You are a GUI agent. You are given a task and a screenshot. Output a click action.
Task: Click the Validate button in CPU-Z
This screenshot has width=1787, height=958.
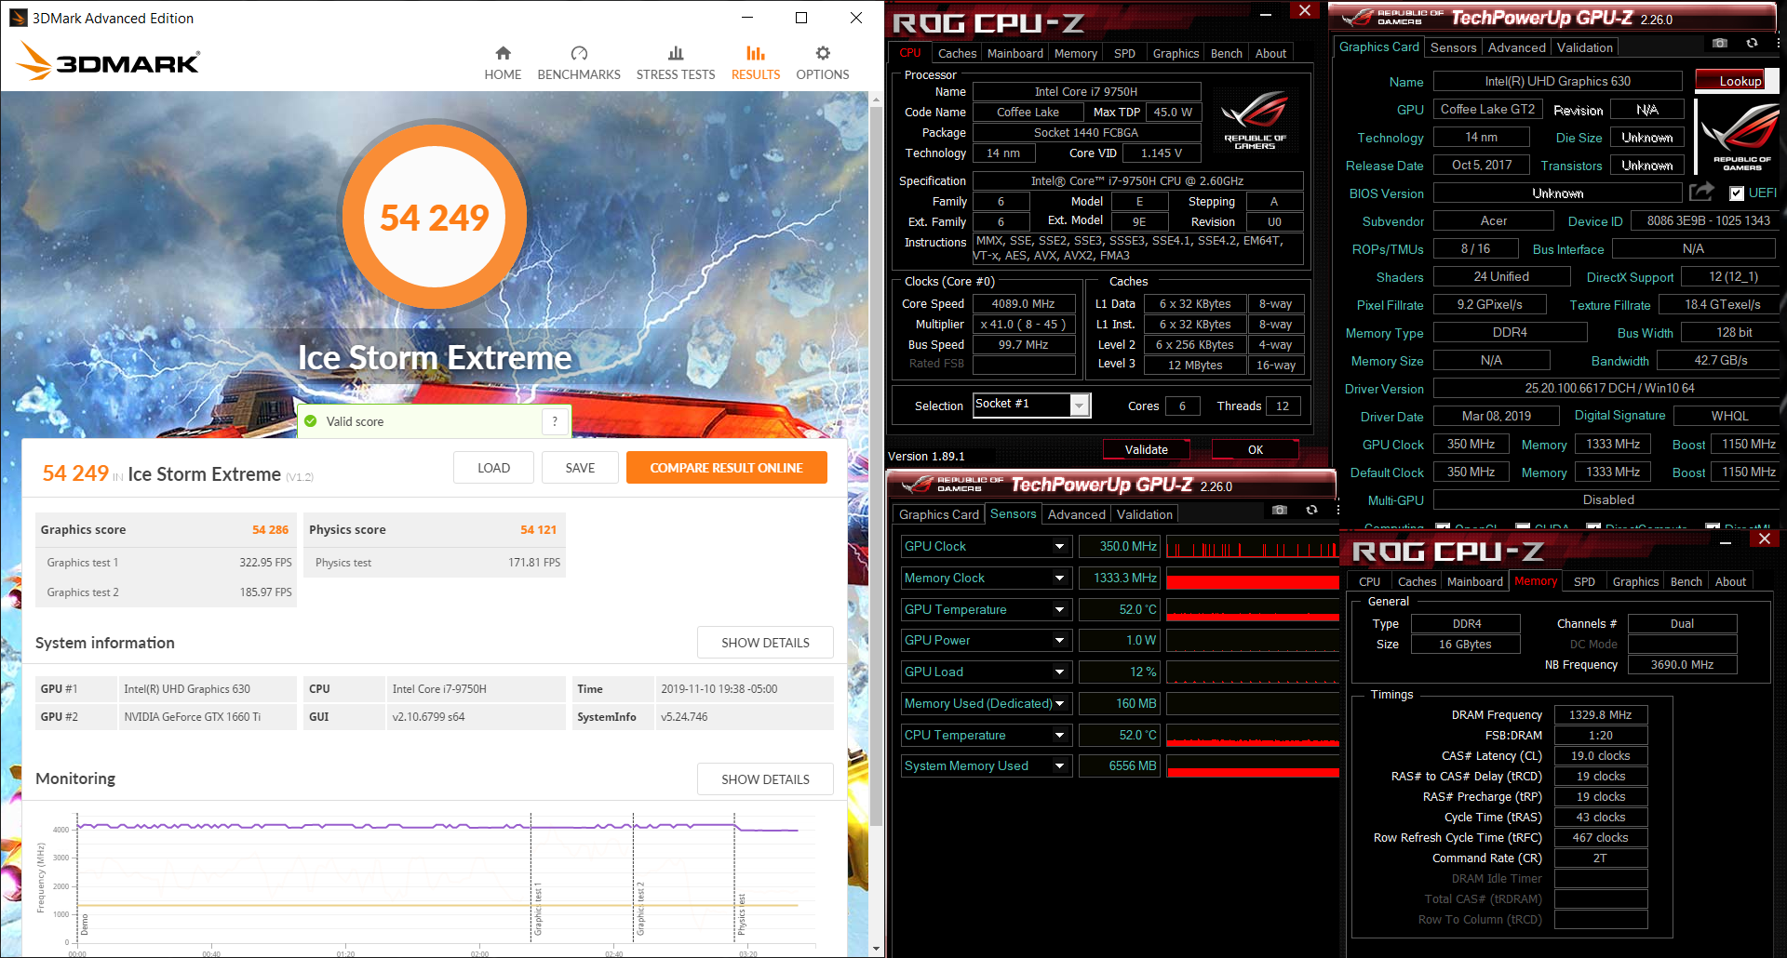click(x=1146, y=450)
